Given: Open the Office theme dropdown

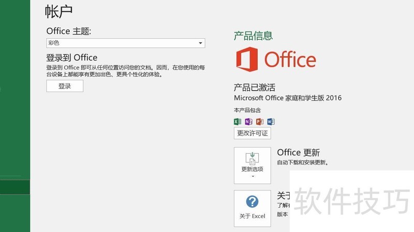Looking at the screenshot, I should [x=126, y=43].
